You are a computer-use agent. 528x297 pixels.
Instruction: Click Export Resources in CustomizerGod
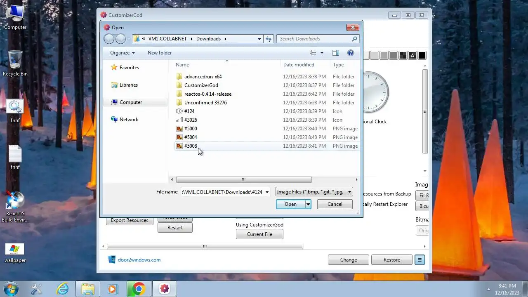pyautogui.click(x=130, y=220)
